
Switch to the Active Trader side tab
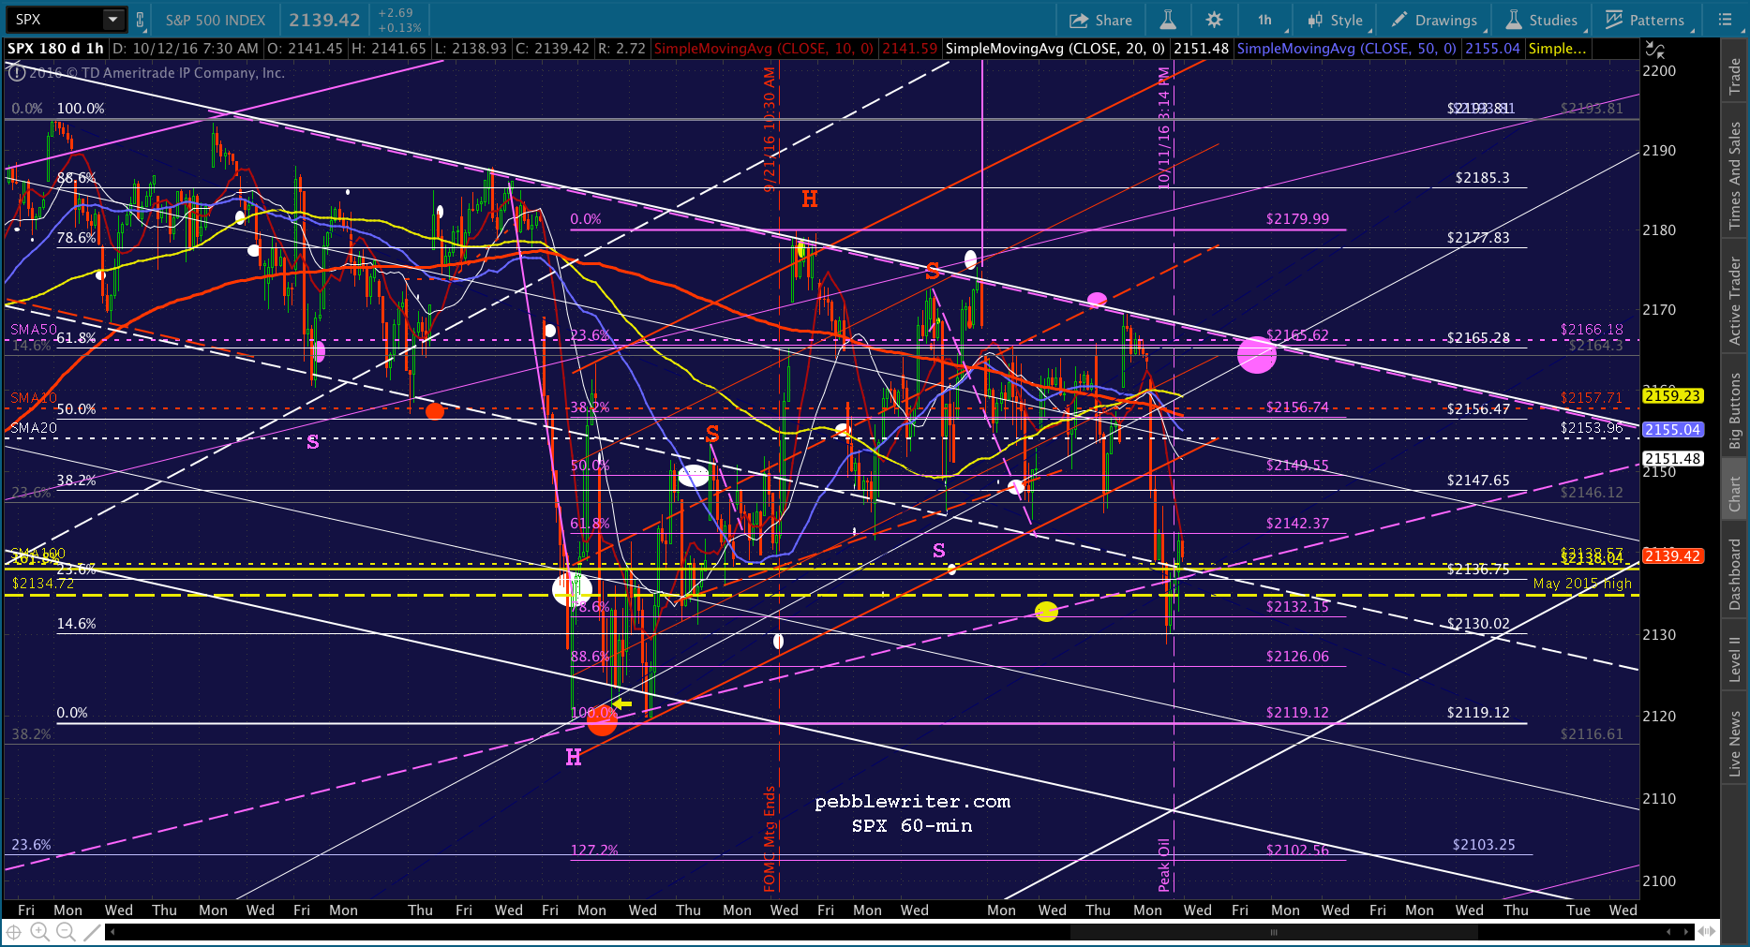1735,302
